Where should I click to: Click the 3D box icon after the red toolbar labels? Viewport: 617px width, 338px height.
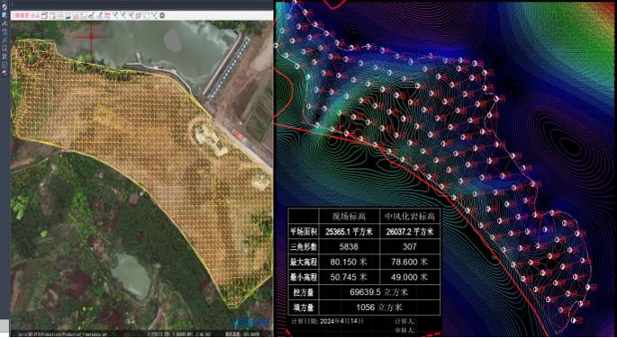point(45,15)
